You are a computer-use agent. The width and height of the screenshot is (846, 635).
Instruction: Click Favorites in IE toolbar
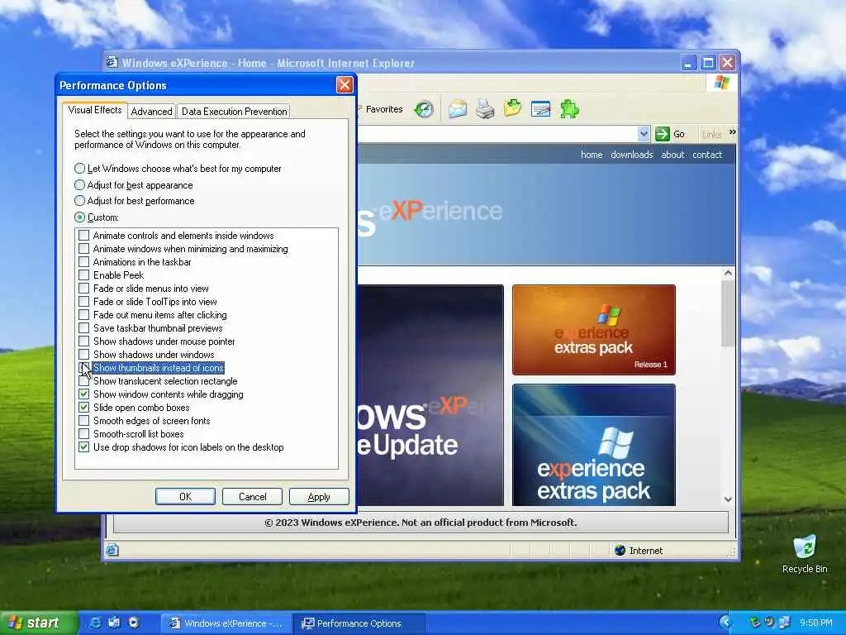pos(384,109)
